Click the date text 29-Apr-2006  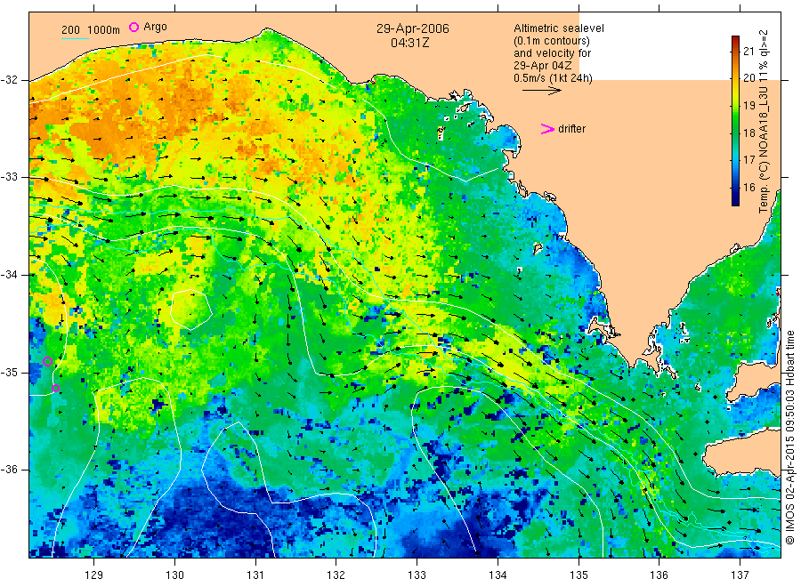[x=413, y=28]
